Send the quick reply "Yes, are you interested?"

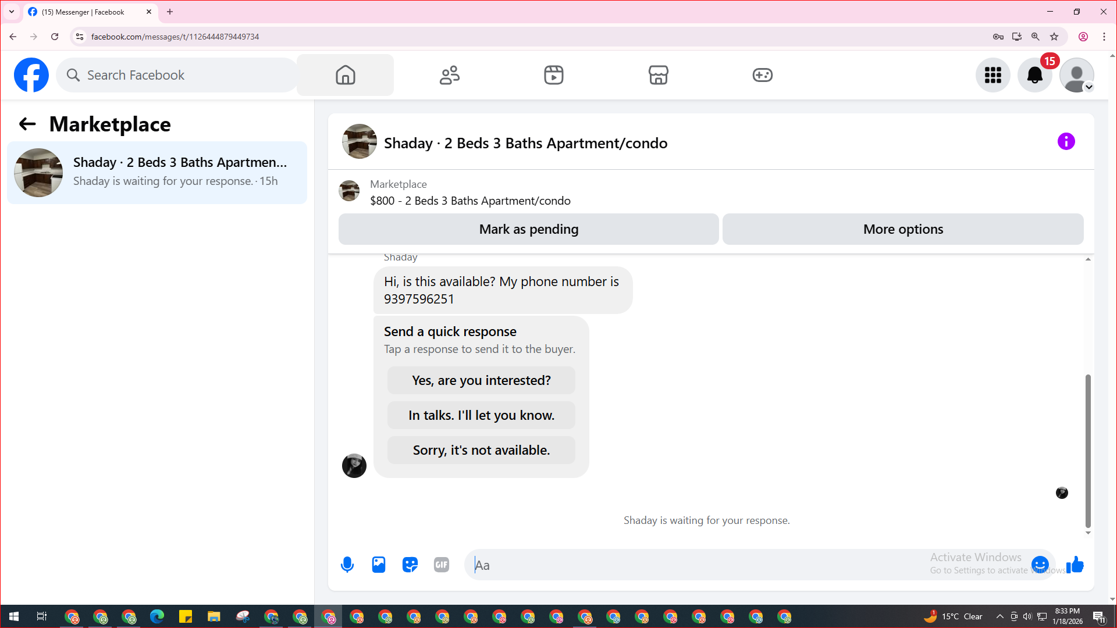pos(481,380)
